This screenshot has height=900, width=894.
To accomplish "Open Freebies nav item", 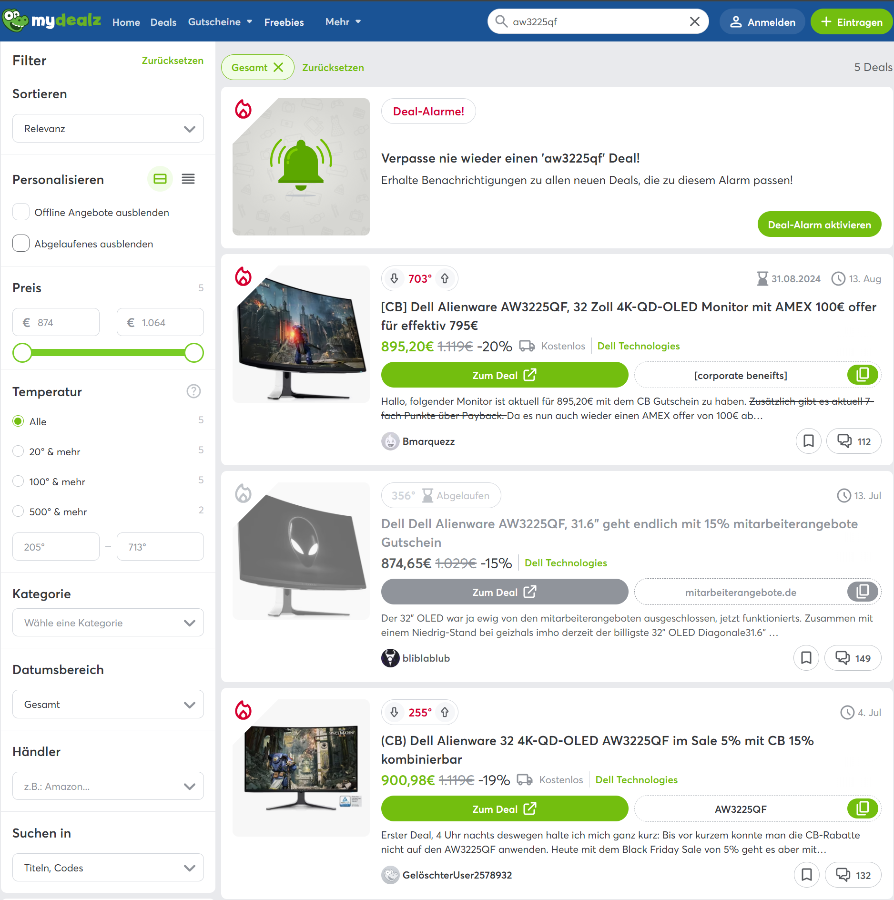I will 284,22.
